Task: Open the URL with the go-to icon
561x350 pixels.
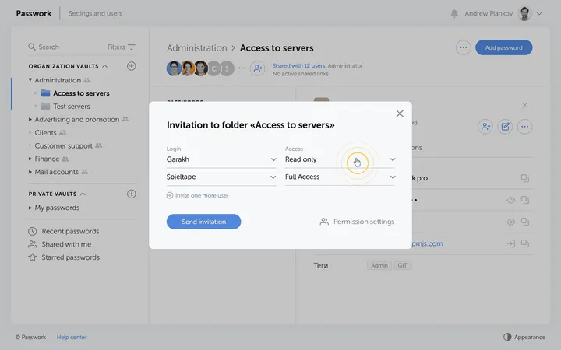Action: pyautogui.click(x=511, y=243)
